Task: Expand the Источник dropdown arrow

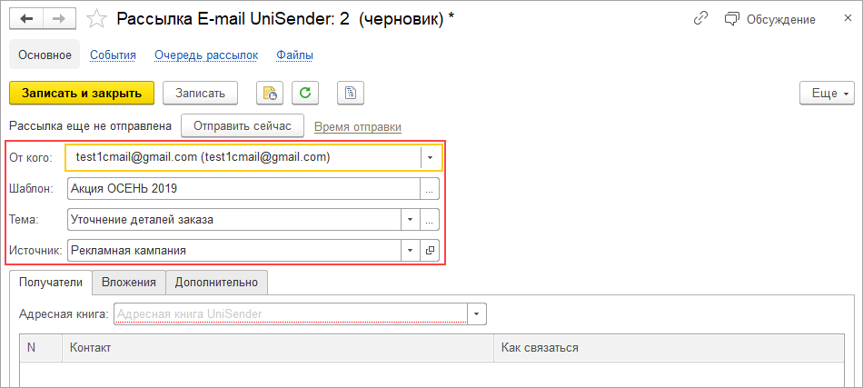Action: 410,250
